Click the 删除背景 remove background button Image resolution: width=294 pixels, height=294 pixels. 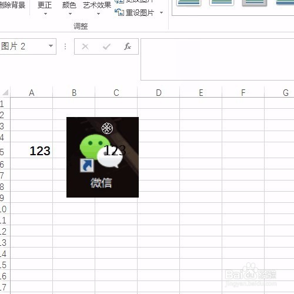pyautogui.click(x=12, y=5)
